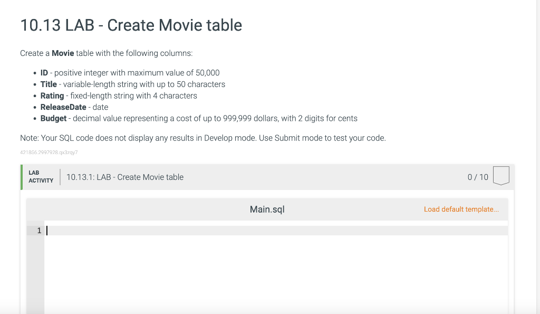Click the 10.13.1 lab activity title
The height and width of the screenshot is (314, 540).
click(124, 177)
